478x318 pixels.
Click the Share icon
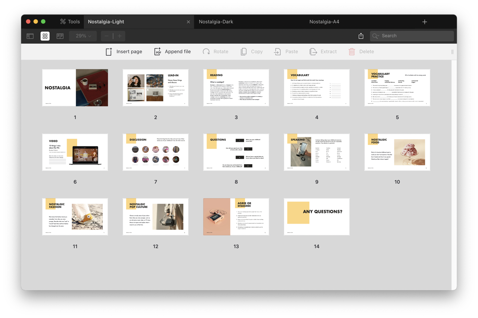point(361,36)
